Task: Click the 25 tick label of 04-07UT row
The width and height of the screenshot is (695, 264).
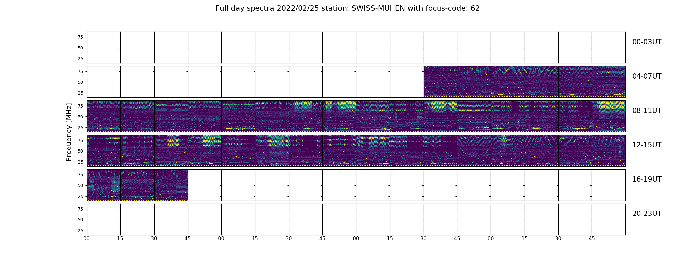Action: coord(80,93)
